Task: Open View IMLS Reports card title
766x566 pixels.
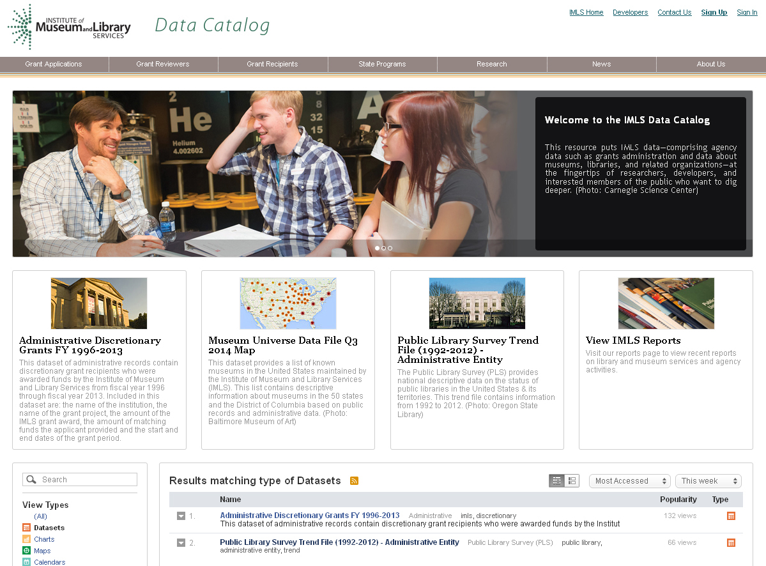Action: point(633,340)
